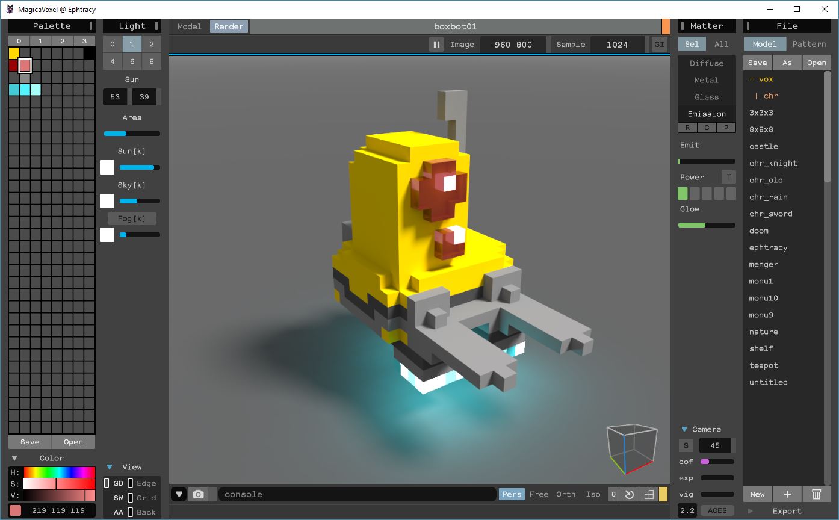This screenshot has height=520, width=839.
Task: Click the Open button in Palette panel
Action: click(73, 442)
